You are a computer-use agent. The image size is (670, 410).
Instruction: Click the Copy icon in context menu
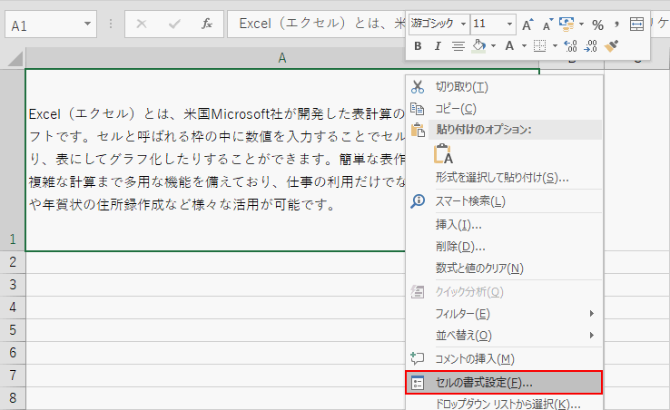coord(417,109)
